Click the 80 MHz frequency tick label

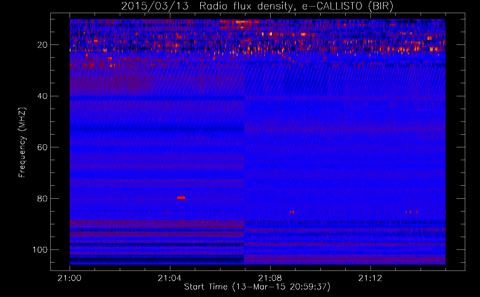coord(42,199)
